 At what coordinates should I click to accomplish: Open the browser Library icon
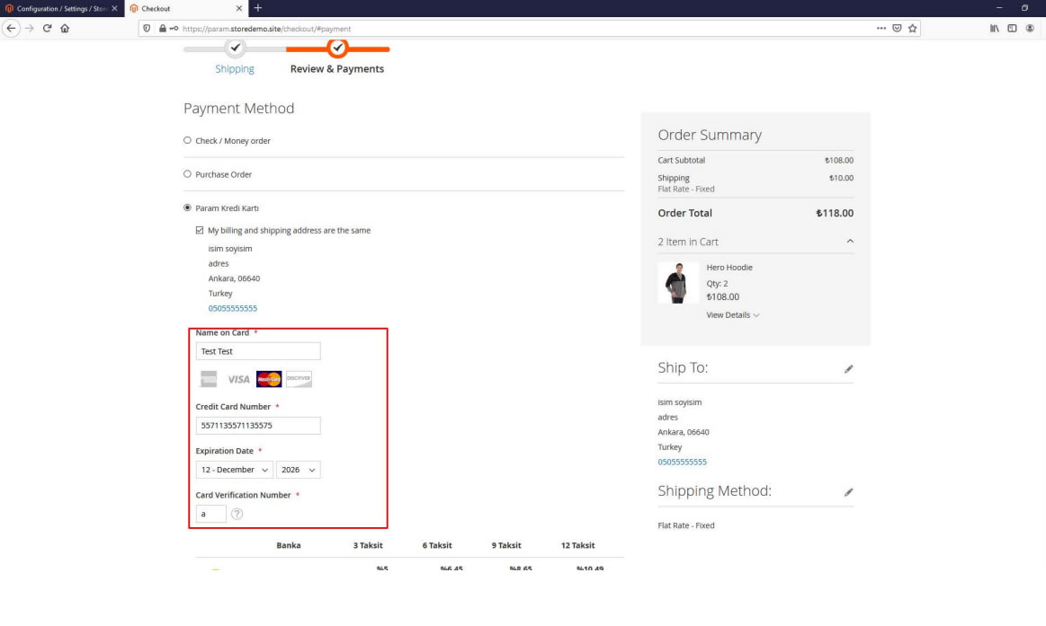click(995, 29)
